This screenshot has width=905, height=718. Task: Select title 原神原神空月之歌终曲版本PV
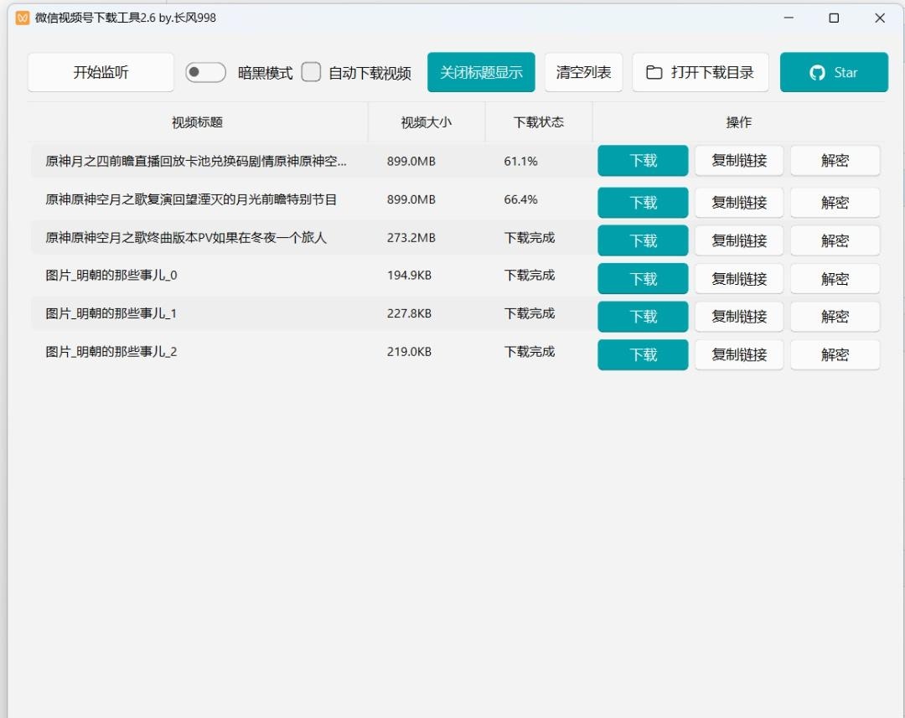pos(186,238)
